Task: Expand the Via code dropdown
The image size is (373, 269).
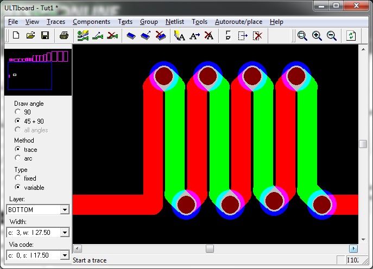Action: pos(65,255)
